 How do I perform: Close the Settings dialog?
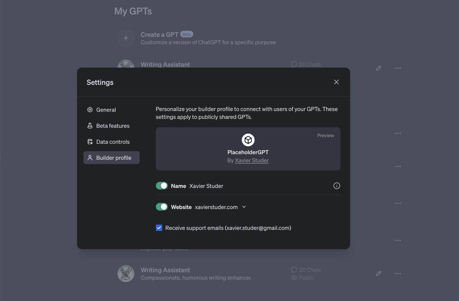tap(336, 82)
